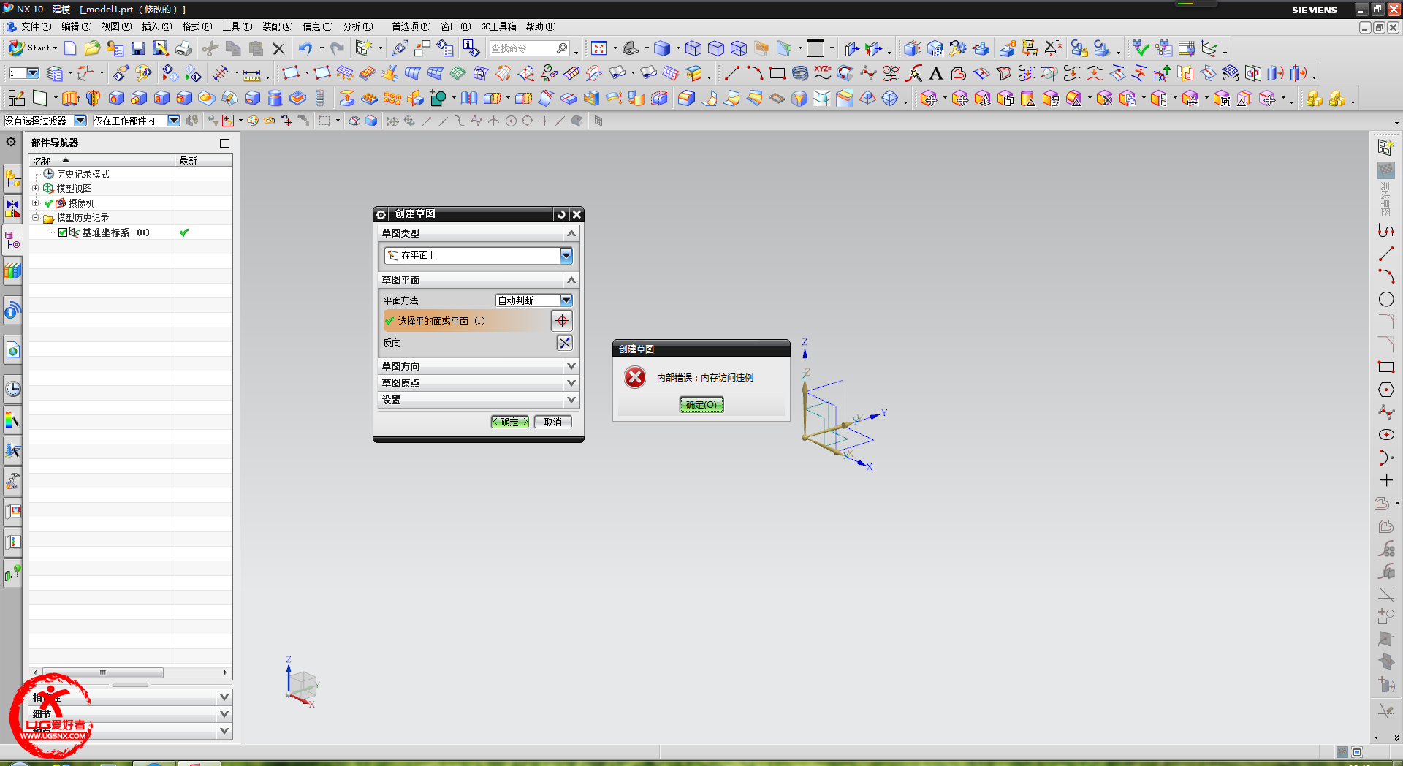Viewport: 1403px width, 766px height.
Task: Open the 插入 menu
Action: coord(156,27)
